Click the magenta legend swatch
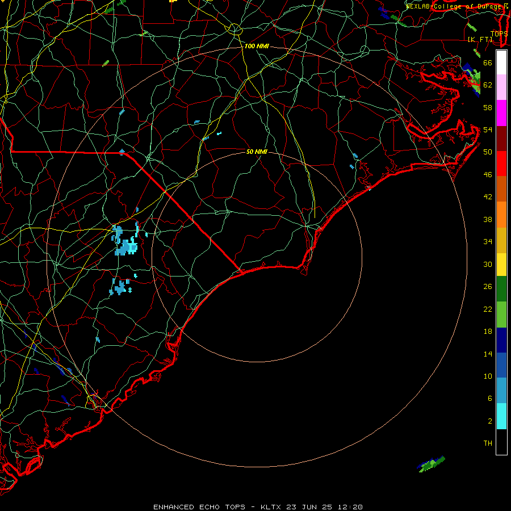Viewport: 511px width, 511px height. pyautogui.click(x=501, y=113)
